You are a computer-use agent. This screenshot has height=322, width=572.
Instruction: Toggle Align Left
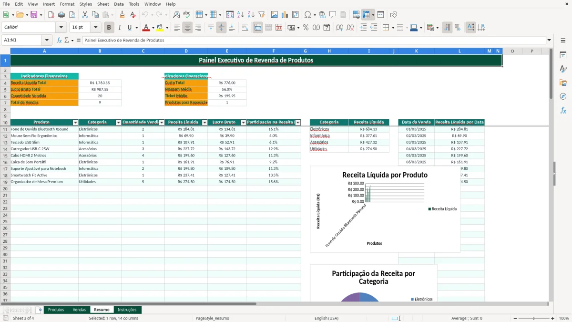[177, 28]
